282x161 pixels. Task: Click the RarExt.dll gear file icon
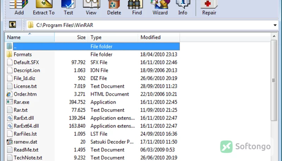(x=10, y=118)
